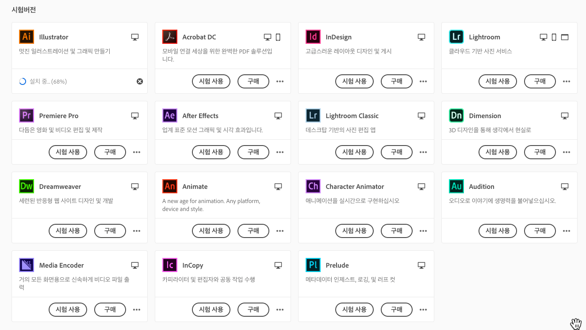Click 구매 to buy InDesign

[397, 81]
